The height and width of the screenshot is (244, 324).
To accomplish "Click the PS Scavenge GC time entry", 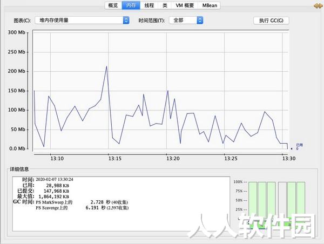I will (82, 208).
